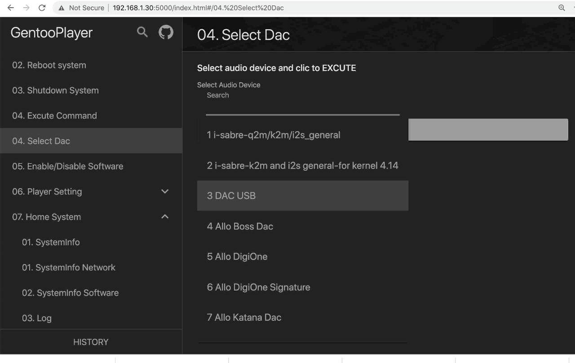This screenshot has width=575, height=363.
Task: Choose 6 Allo DigiOne Signature option
Action: click(x=303, y=287)
